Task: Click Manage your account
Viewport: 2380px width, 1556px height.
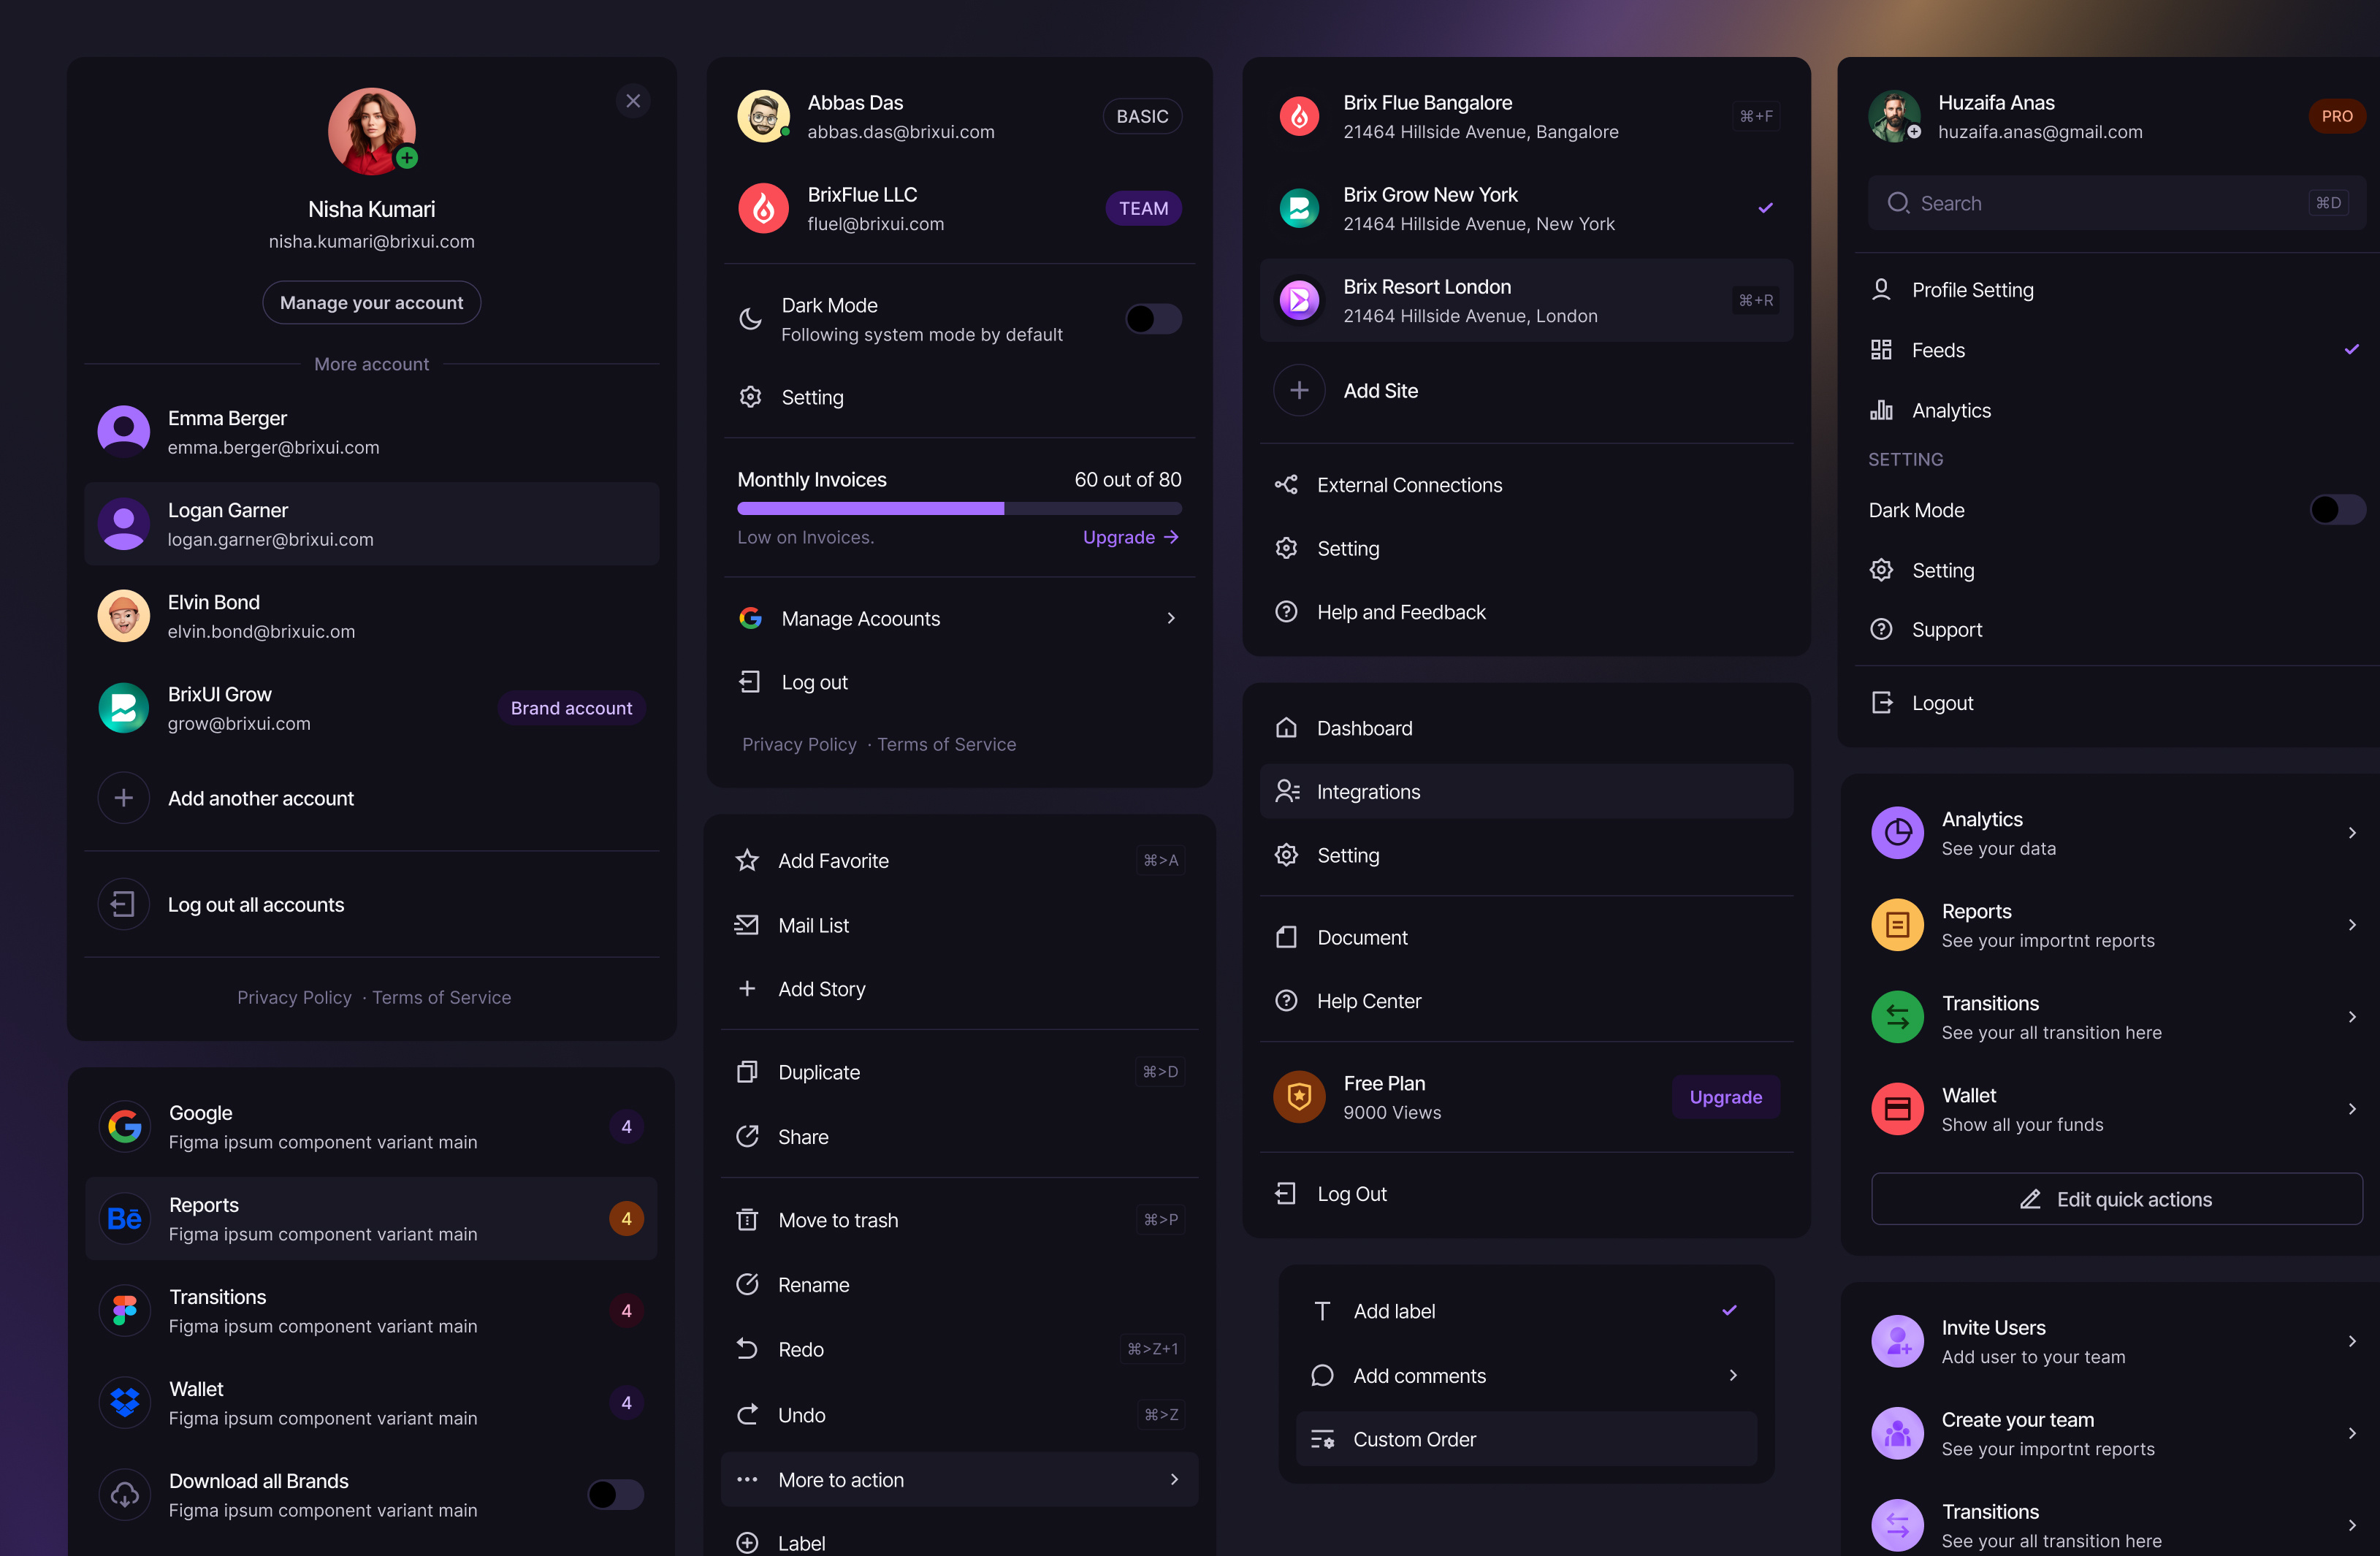Action: [x=371, y=302]
